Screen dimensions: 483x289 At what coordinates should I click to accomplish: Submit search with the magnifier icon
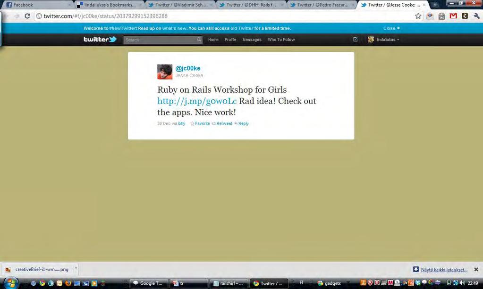pos(199,40)
